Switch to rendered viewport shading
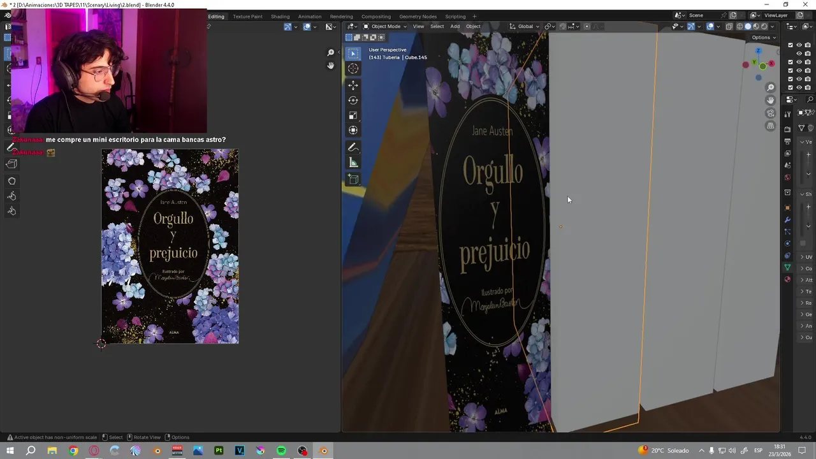The image size is (816, 459). (764, 26)
